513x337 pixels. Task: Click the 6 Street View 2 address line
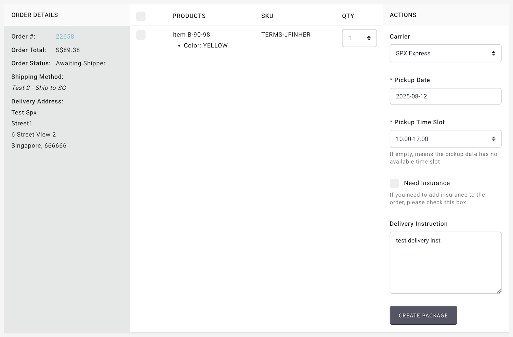click(34, 135)
